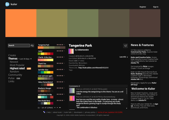
Task: Click the kuler logo icon
Action: click(x=7, y=4)
